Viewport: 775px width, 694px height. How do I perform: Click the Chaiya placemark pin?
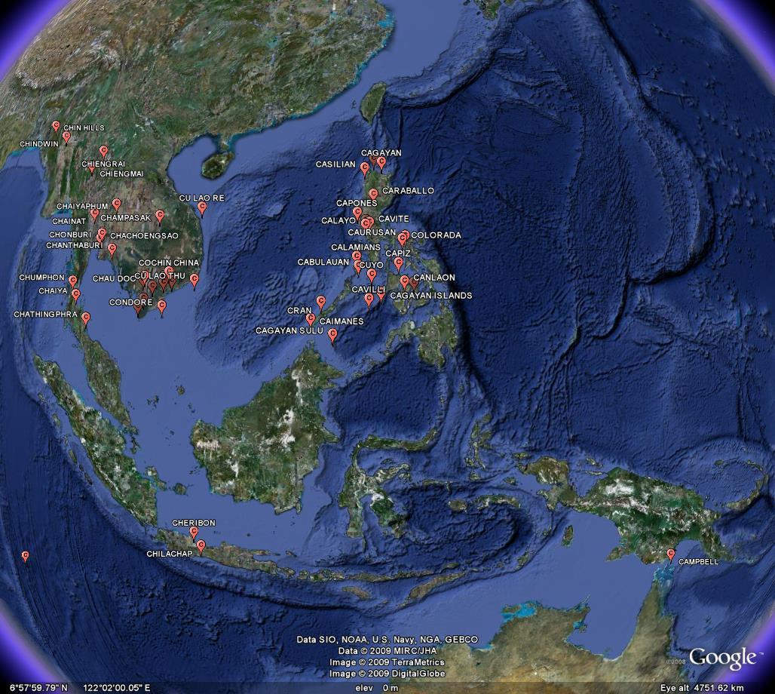(75, 295)
